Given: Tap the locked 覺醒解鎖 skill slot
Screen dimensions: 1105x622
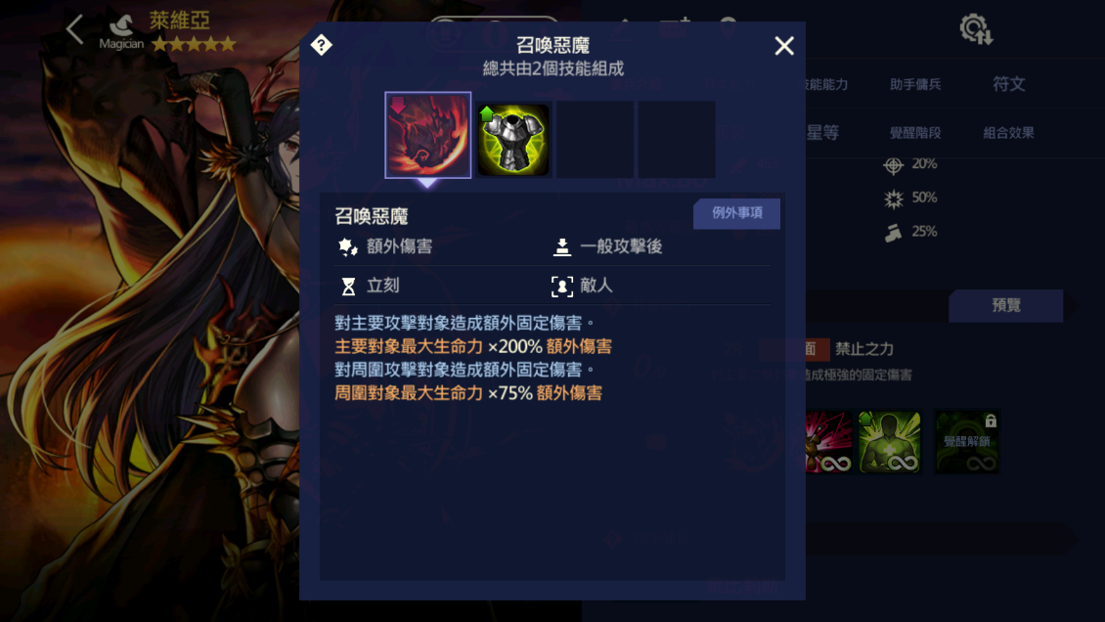Looking at the screenshot, I should [x=967, y=442].
